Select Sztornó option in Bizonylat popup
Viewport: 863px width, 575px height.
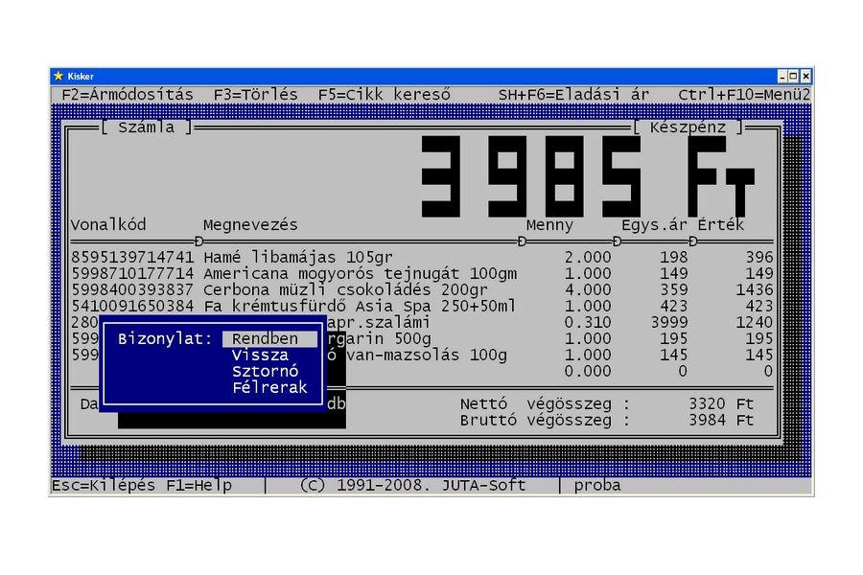tap(266, 372)
